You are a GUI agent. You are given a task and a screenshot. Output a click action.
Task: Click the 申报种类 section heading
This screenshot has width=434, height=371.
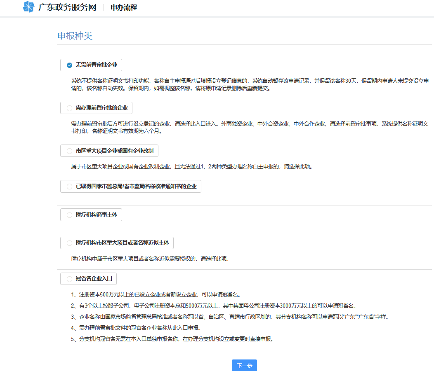pyautogui.click(x=75, y=36)
